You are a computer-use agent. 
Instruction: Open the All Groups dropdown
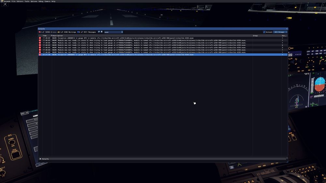[x=280, y=32]
